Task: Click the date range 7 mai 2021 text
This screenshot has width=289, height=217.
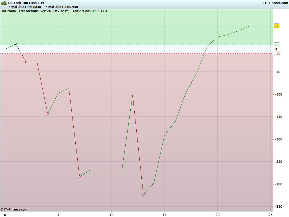Action: 43,7
